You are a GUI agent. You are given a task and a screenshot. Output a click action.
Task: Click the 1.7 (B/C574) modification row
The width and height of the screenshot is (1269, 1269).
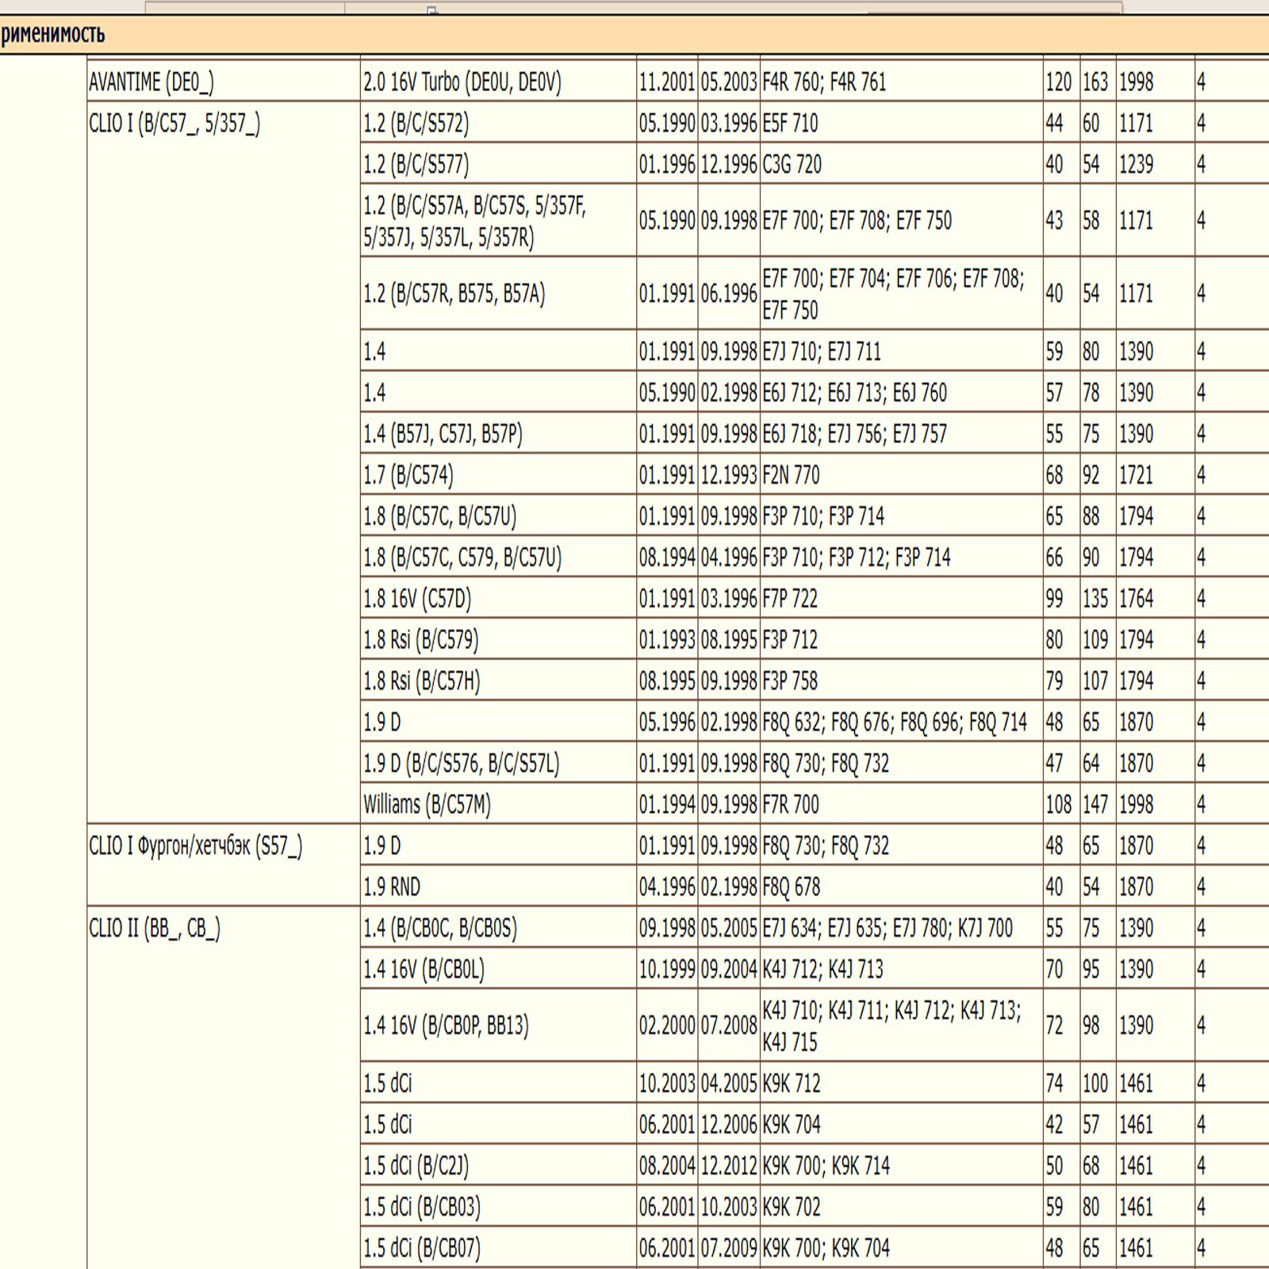tap(408, 475)
